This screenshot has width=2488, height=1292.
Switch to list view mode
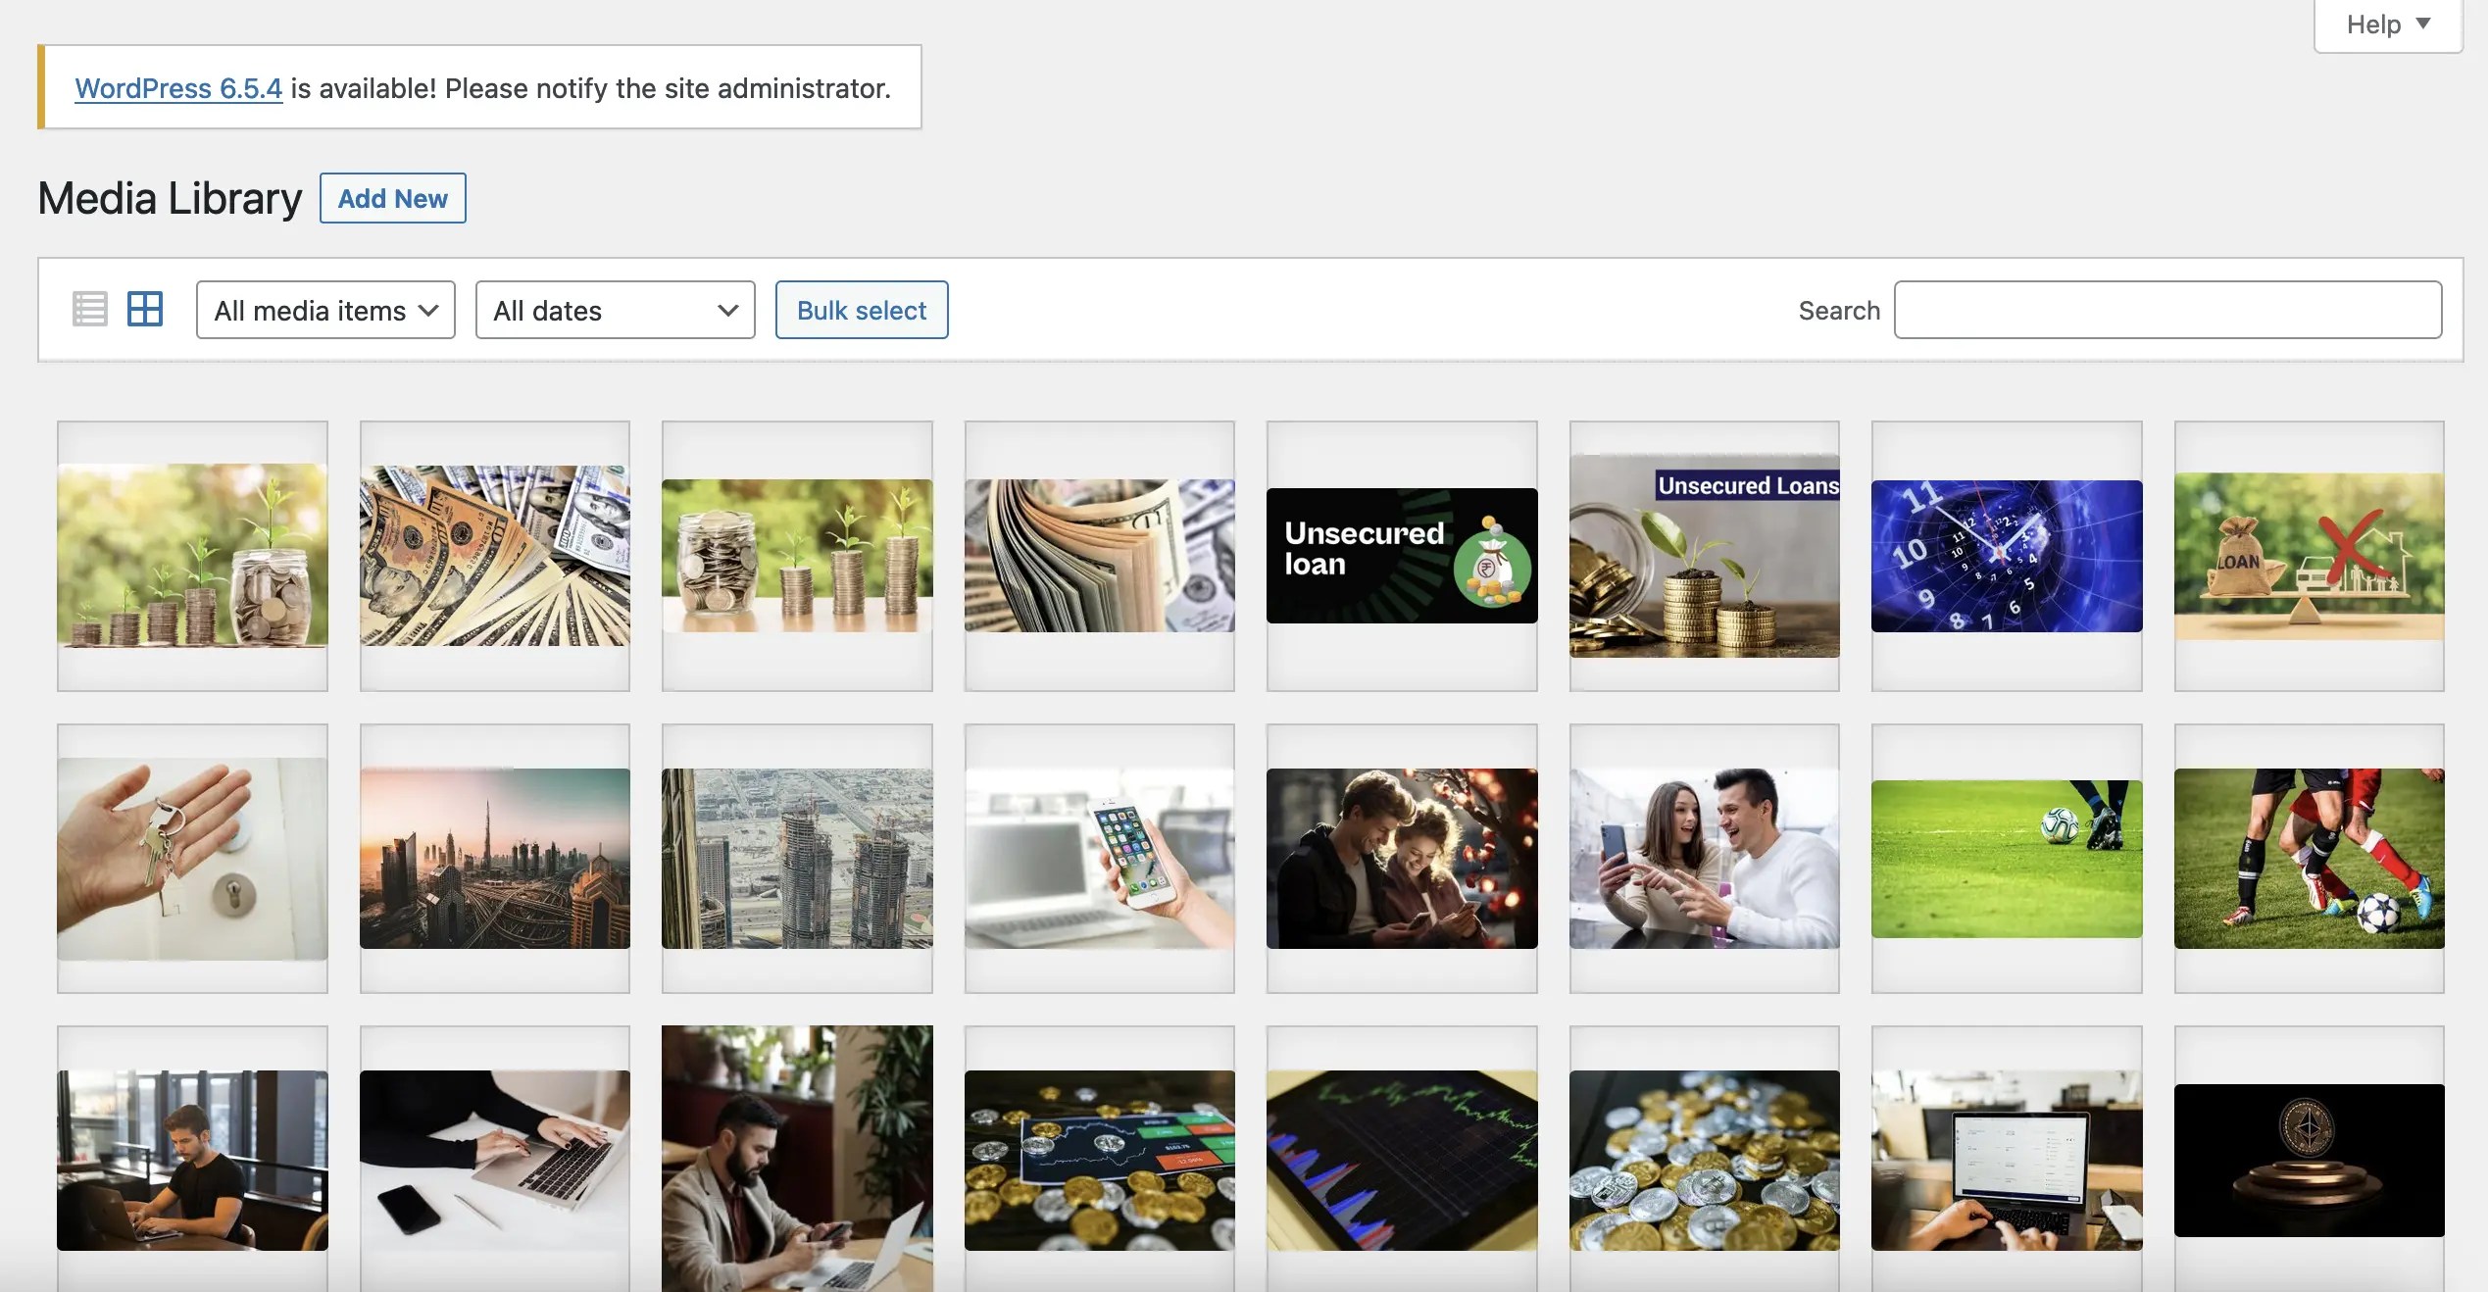point(89,309)
